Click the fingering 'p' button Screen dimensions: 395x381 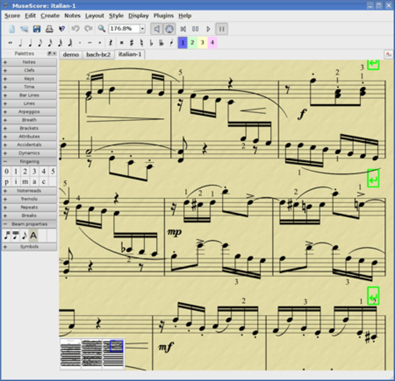(x=6, y=181)
